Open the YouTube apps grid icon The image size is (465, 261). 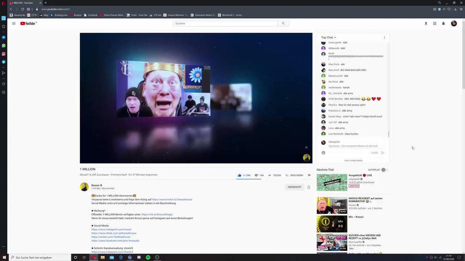(435, 24)
